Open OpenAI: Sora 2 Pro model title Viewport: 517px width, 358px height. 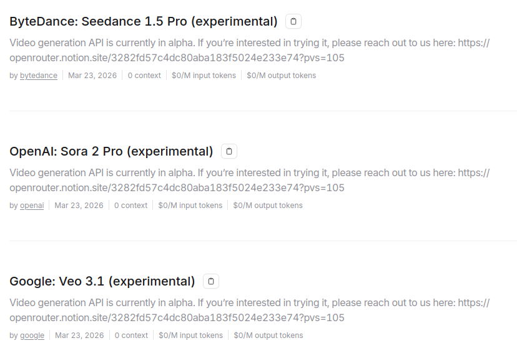pos(111,152)
